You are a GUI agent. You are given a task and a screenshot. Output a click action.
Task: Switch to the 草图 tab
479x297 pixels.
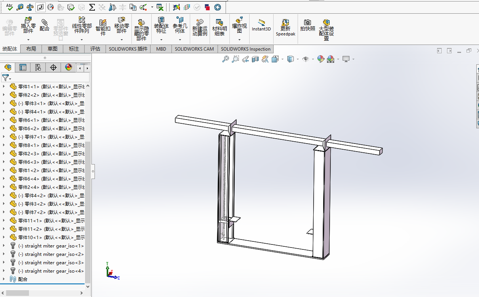point(53,49)
